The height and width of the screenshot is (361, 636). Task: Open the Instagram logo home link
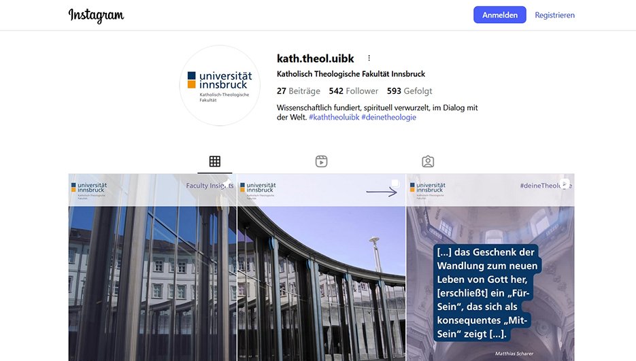point(96,16)
